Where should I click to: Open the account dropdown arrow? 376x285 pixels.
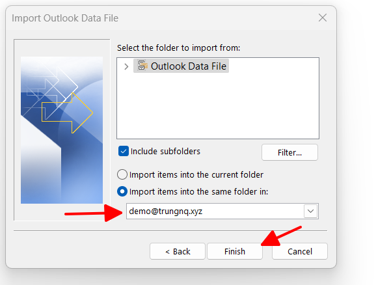[x=310, y=211]
